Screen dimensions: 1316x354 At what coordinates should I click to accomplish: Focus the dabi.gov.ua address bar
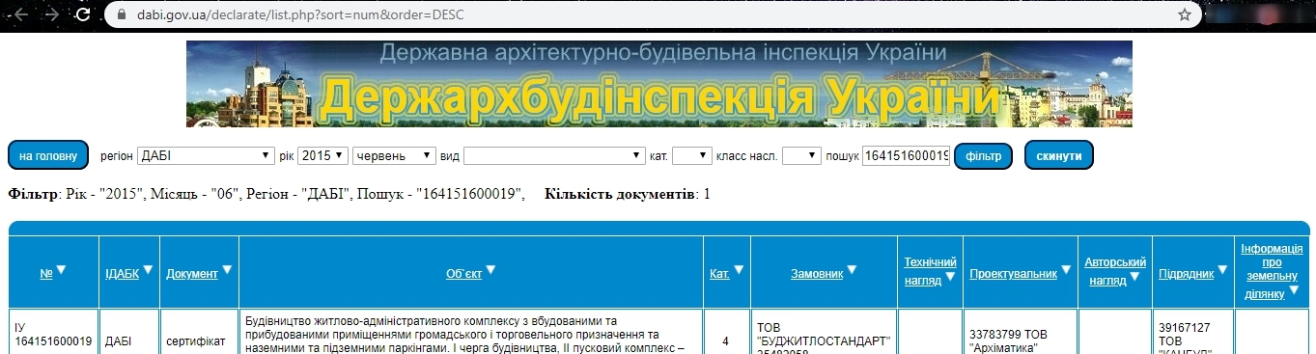(x=652, y=14)
